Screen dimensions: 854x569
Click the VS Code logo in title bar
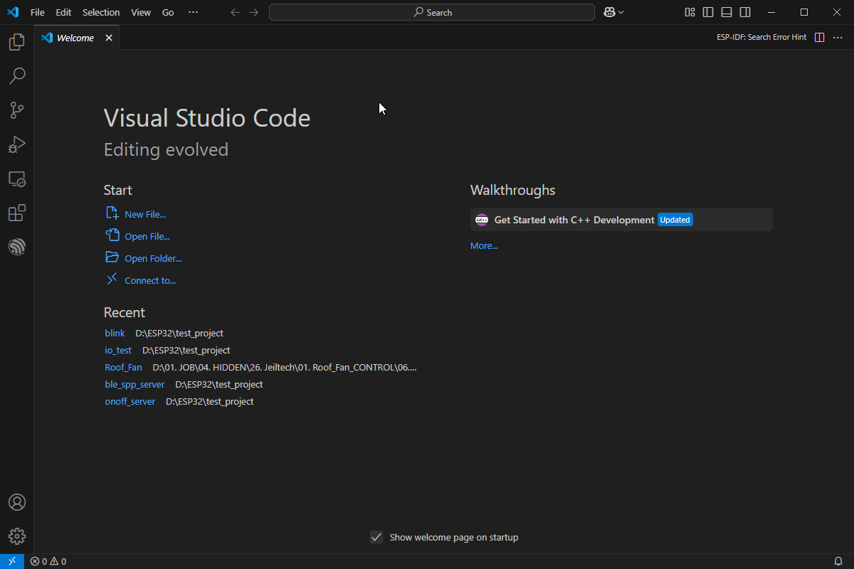[13, 12]
